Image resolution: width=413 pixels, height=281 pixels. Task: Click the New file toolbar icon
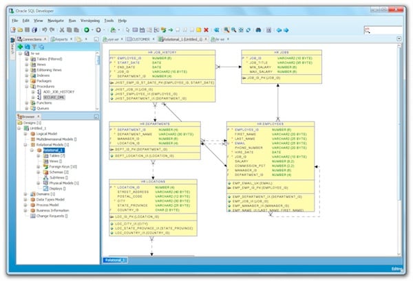click(12, 30)
